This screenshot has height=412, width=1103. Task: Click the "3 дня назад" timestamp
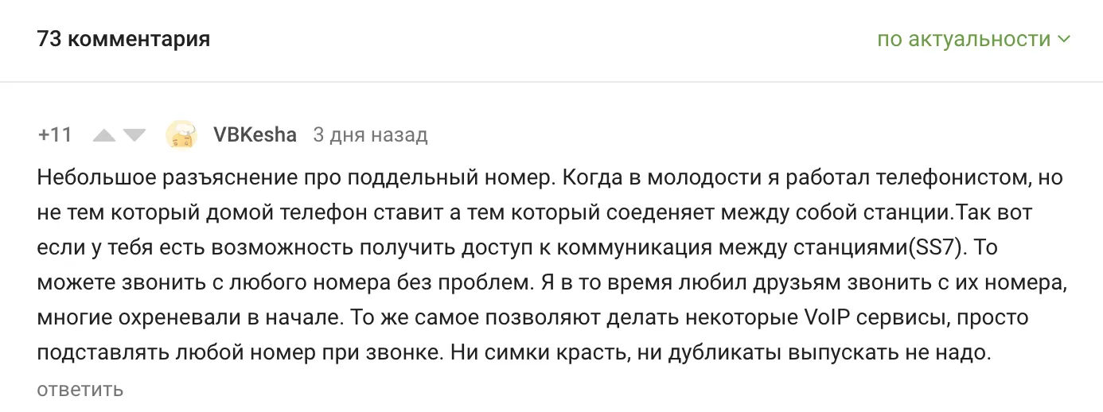pyautogui.click(x=370, y=135)
